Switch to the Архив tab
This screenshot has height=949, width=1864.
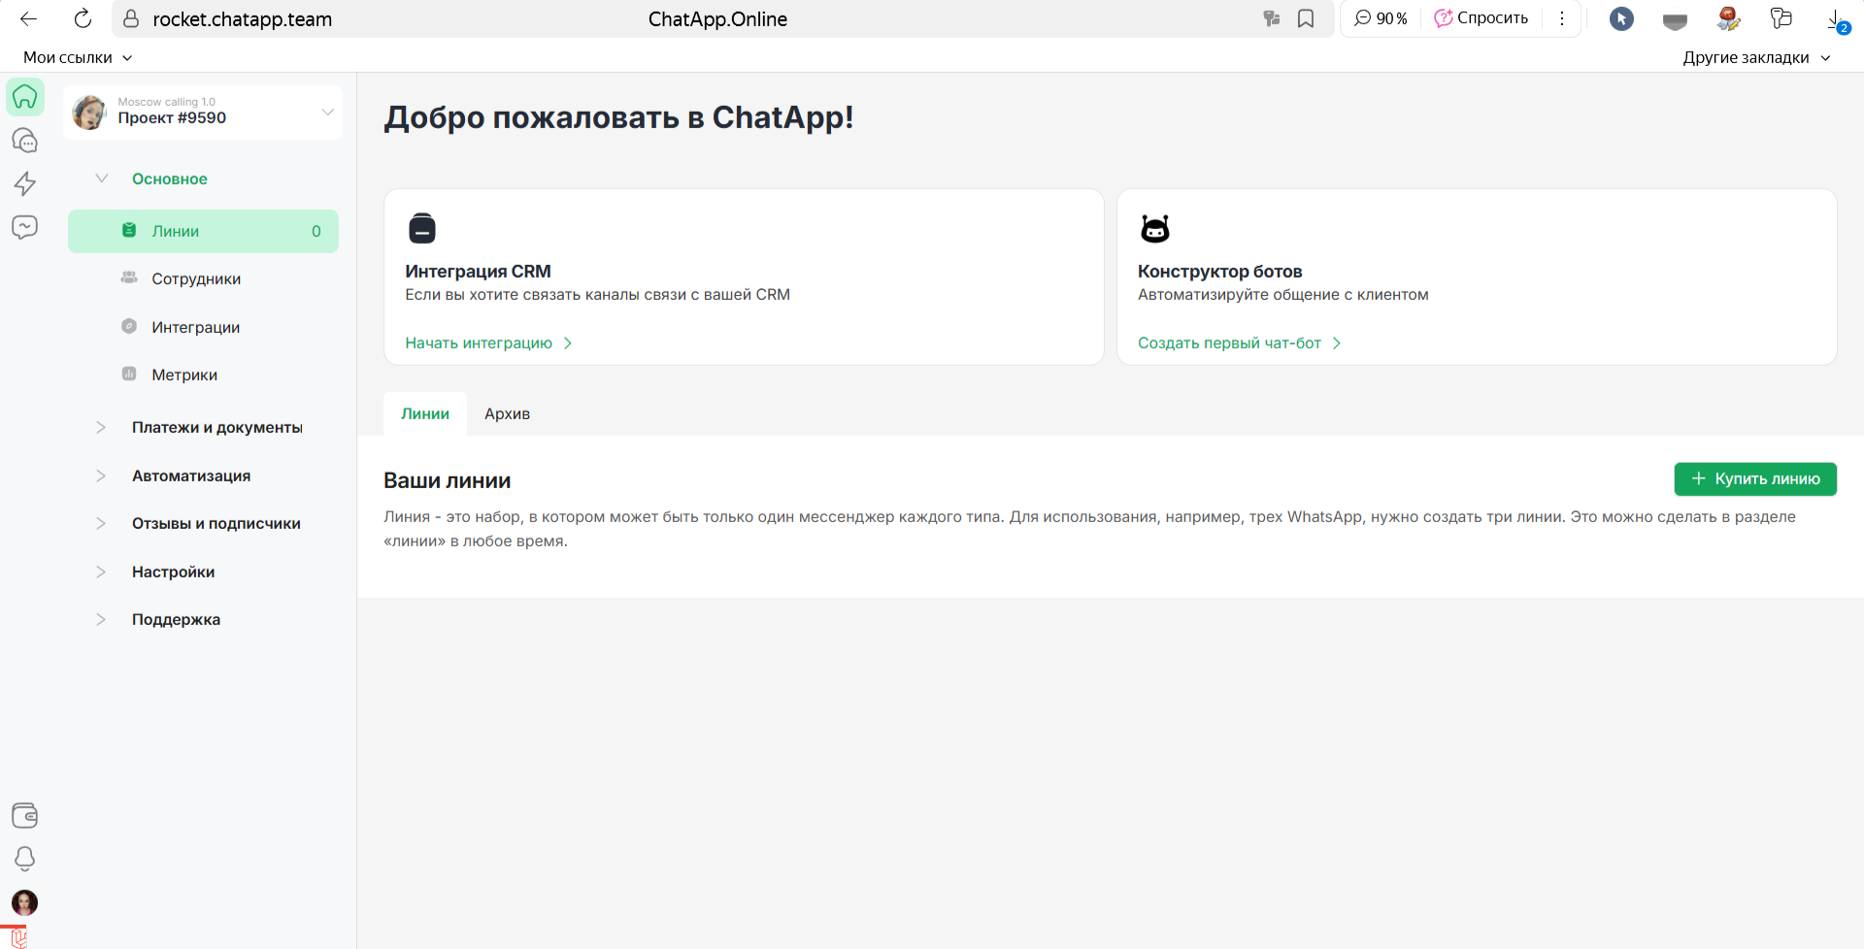point(507,414)
